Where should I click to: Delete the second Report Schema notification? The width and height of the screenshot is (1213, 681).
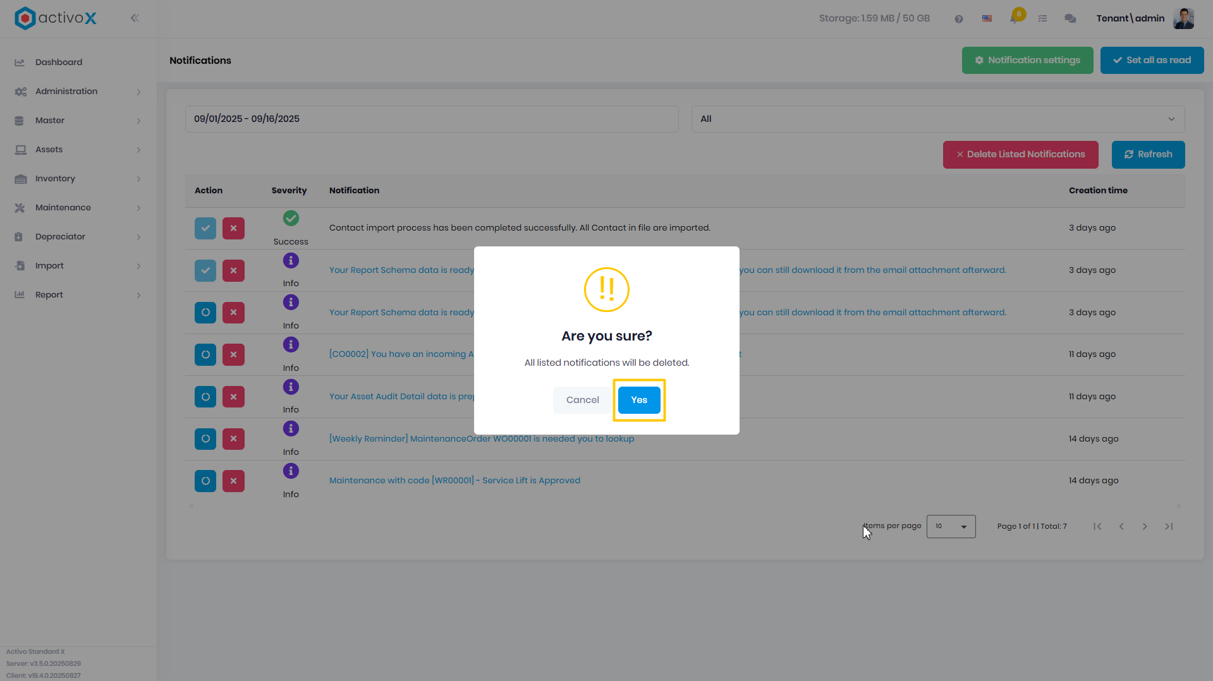(233, 312)
